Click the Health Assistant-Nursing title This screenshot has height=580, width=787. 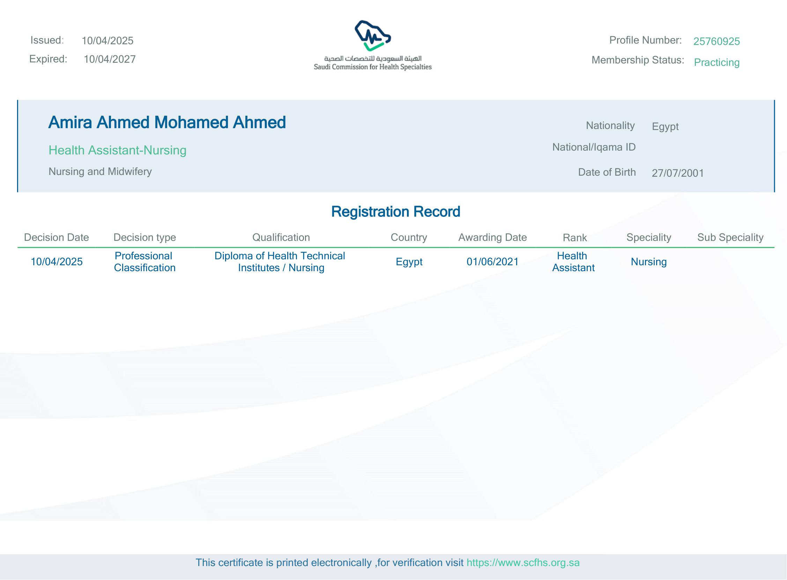pyautogui.click(x=117, y=150)
